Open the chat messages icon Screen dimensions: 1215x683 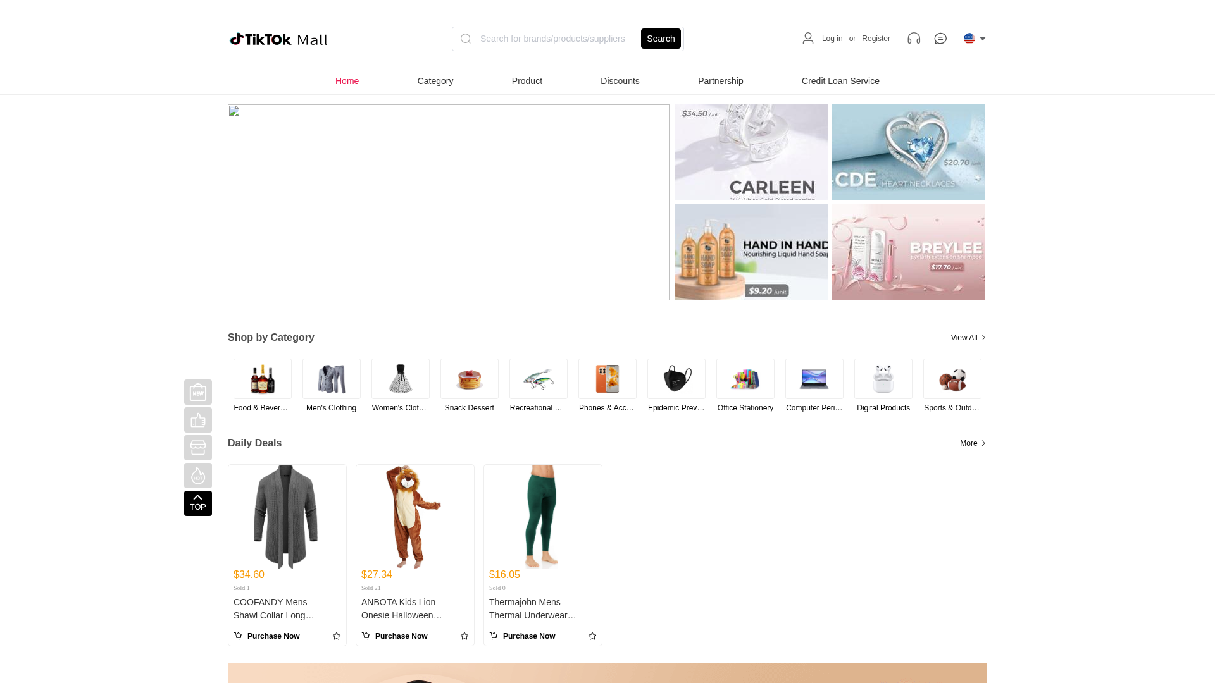[940, 39]
